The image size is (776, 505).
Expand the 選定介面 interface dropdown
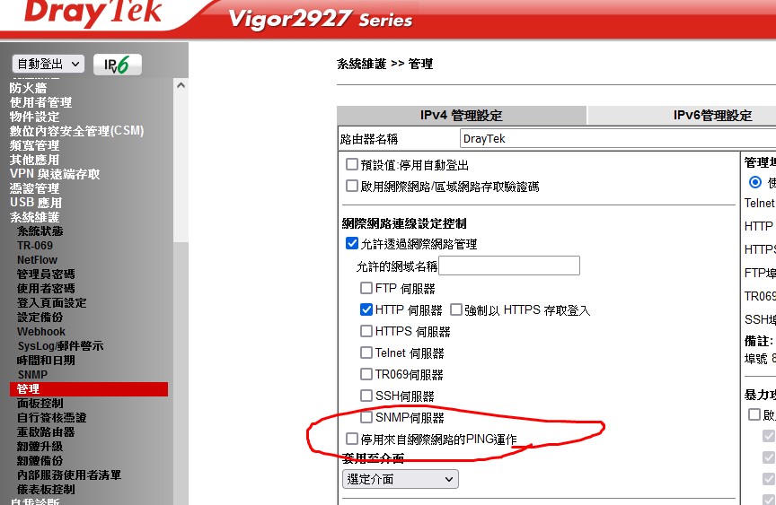tap(400, 479)
